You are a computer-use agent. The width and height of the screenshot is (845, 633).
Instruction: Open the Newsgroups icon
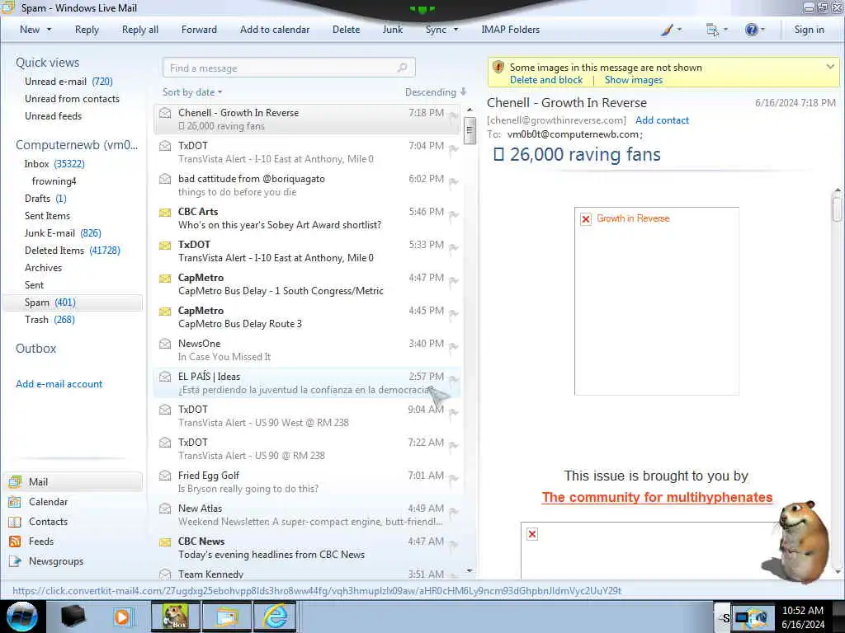point(15,561)
